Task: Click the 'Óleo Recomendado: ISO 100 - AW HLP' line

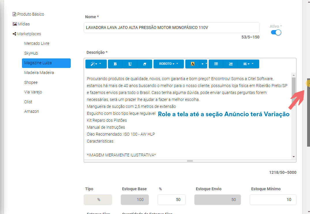Action: click(121, 134)
